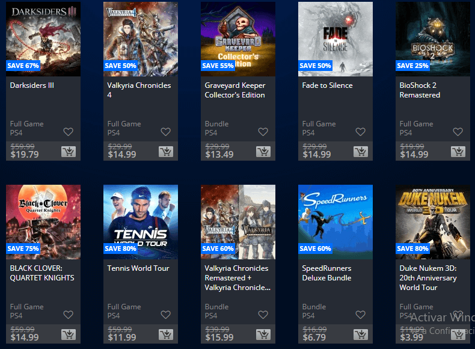The width and height of the screenshot is (475, 349).
Task: Toggle wishlist heart for BioShock 2 Remastered
Action: (x=458, y=132)
